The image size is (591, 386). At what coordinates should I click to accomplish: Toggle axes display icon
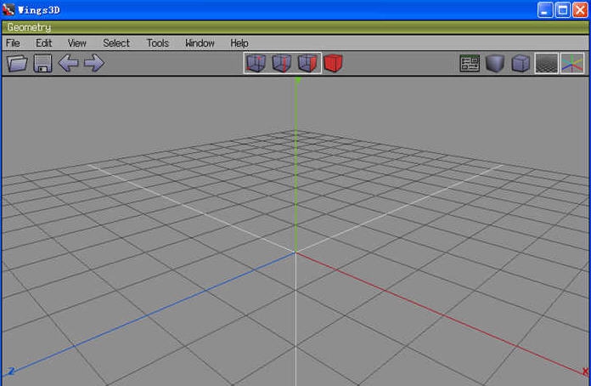click(572, 63)
